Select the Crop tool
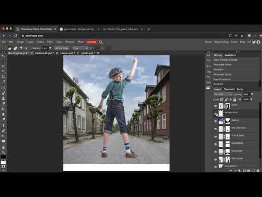Image resolution: width=262 pixels, height=197 pixels. (3, 77)
